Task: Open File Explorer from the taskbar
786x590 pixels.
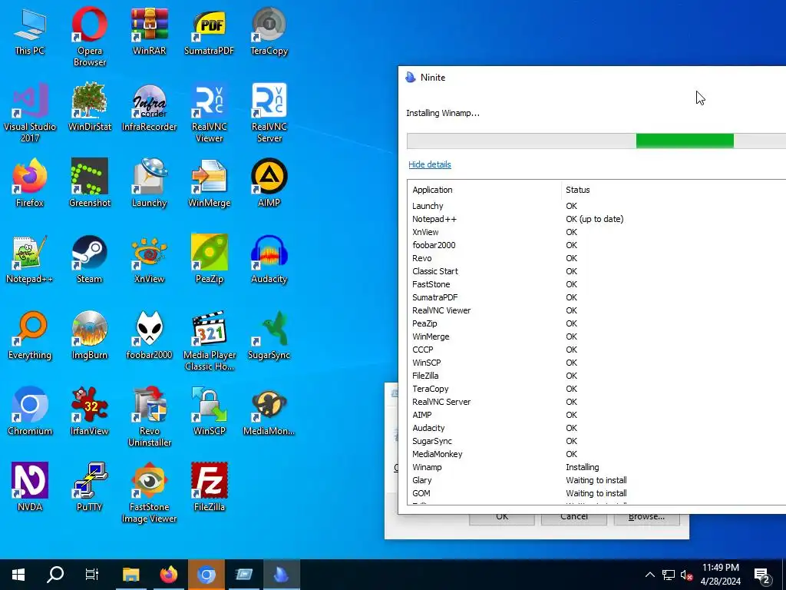Action: click(x=130, y=575)
